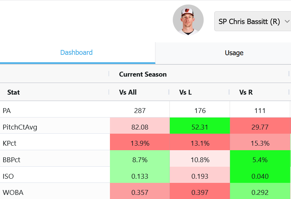Select the Dashboard tab
This screenshot has width=291, height=199.
tap(76, 53)
